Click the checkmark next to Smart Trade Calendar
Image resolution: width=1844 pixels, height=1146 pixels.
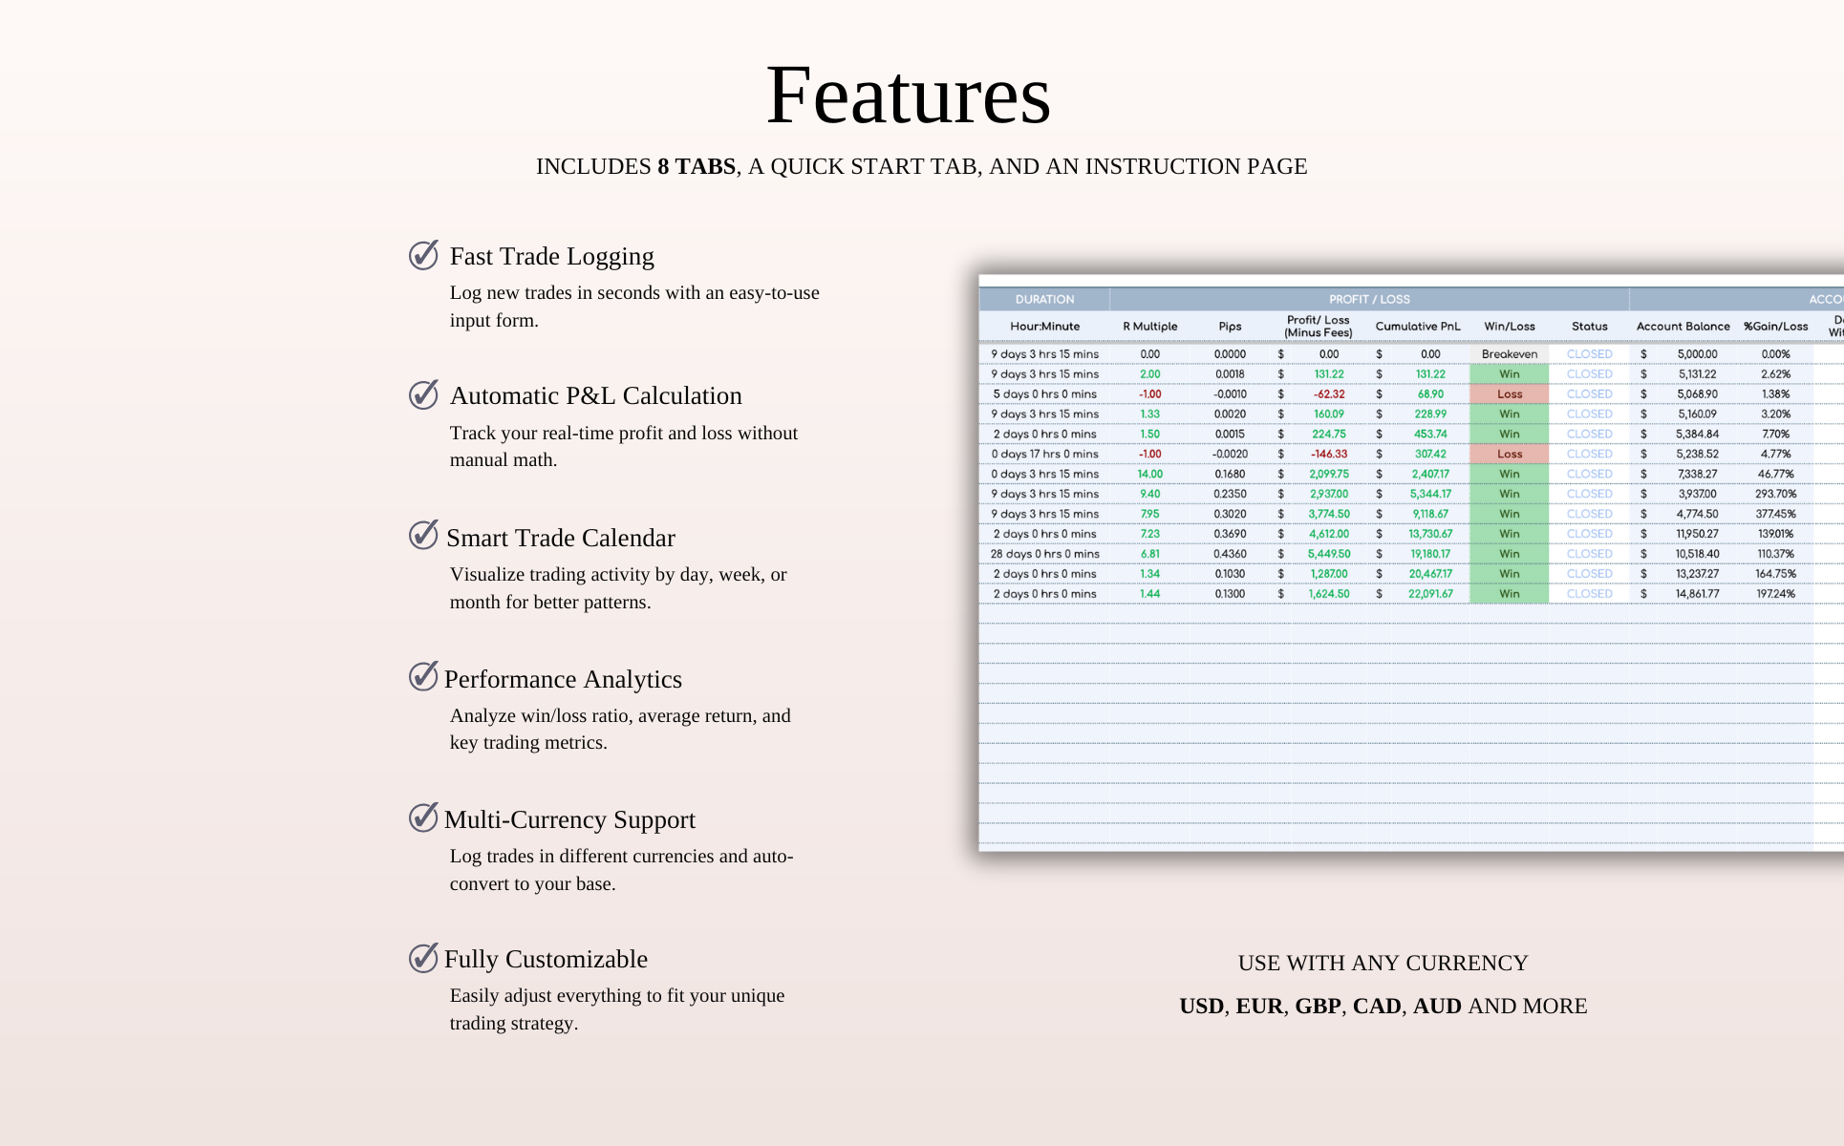tap(423, 536)
